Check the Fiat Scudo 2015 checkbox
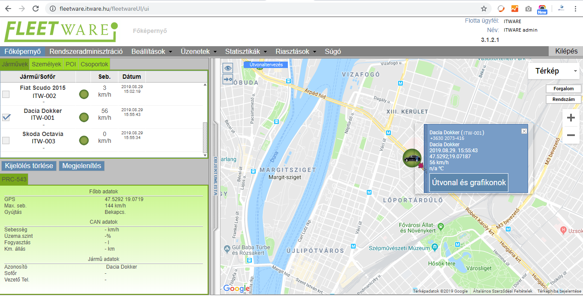This screenshot has height=296, width=583. [6, 94]
